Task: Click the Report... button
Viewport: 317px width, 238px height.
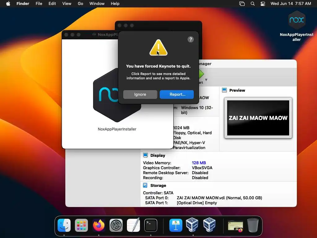Action: 177,95
